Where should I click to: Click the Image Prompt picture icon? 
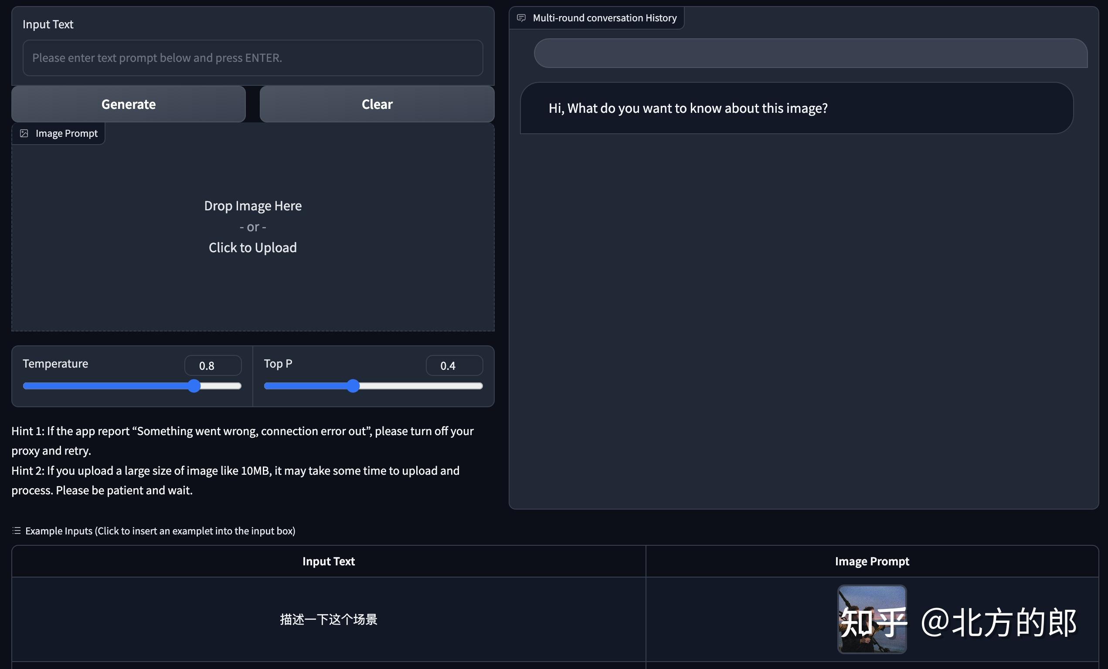coord(24,133)
